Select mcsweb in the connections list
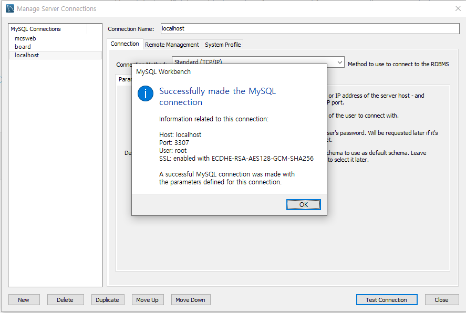Image resolution: width=466 pixels, height=313 pixels. tap(55, 38)
